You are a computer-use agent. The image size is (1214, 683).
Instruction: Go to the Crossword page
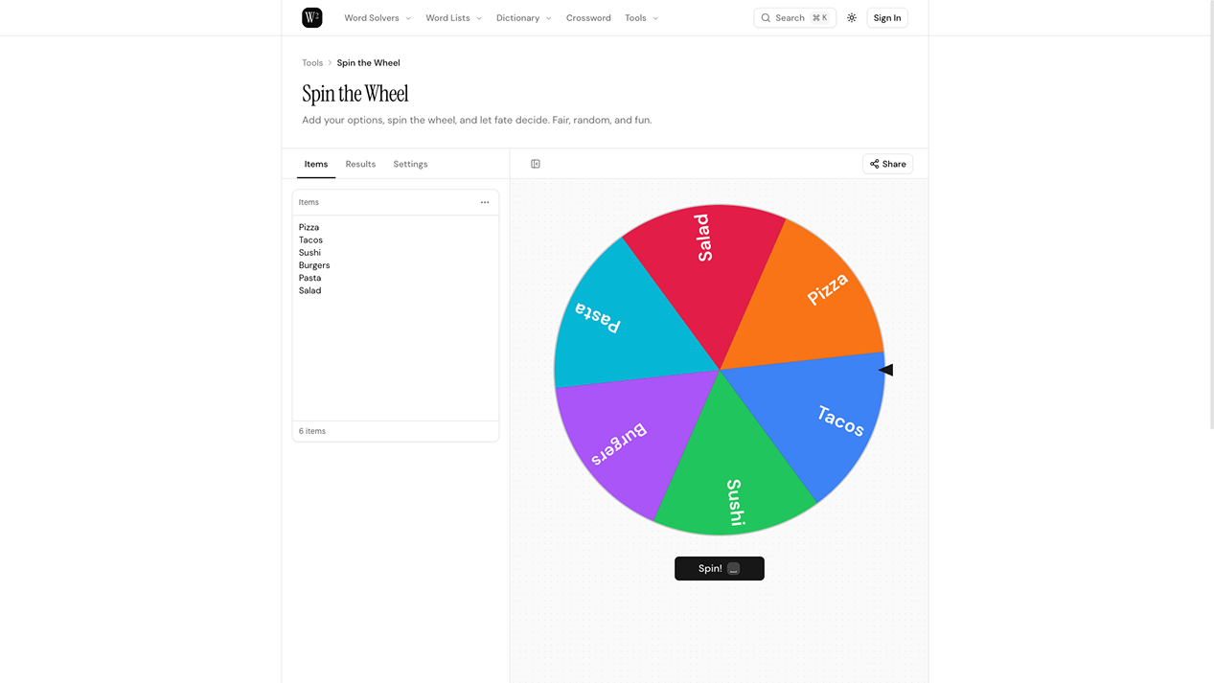click(588, 18)
